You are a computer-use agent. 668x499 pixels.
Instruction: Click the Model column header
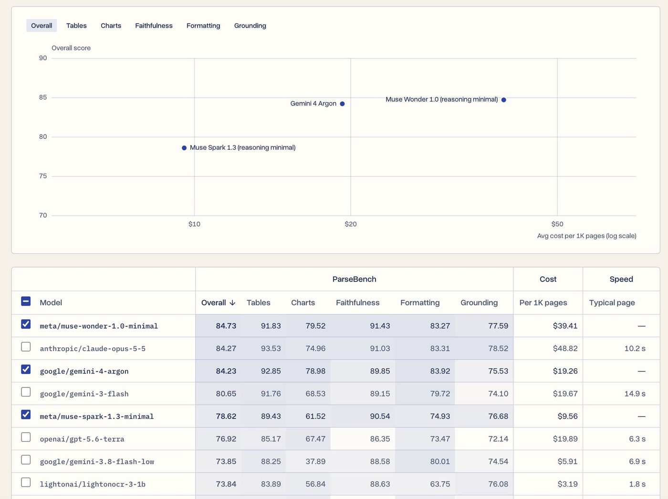[x=51, y=303]
